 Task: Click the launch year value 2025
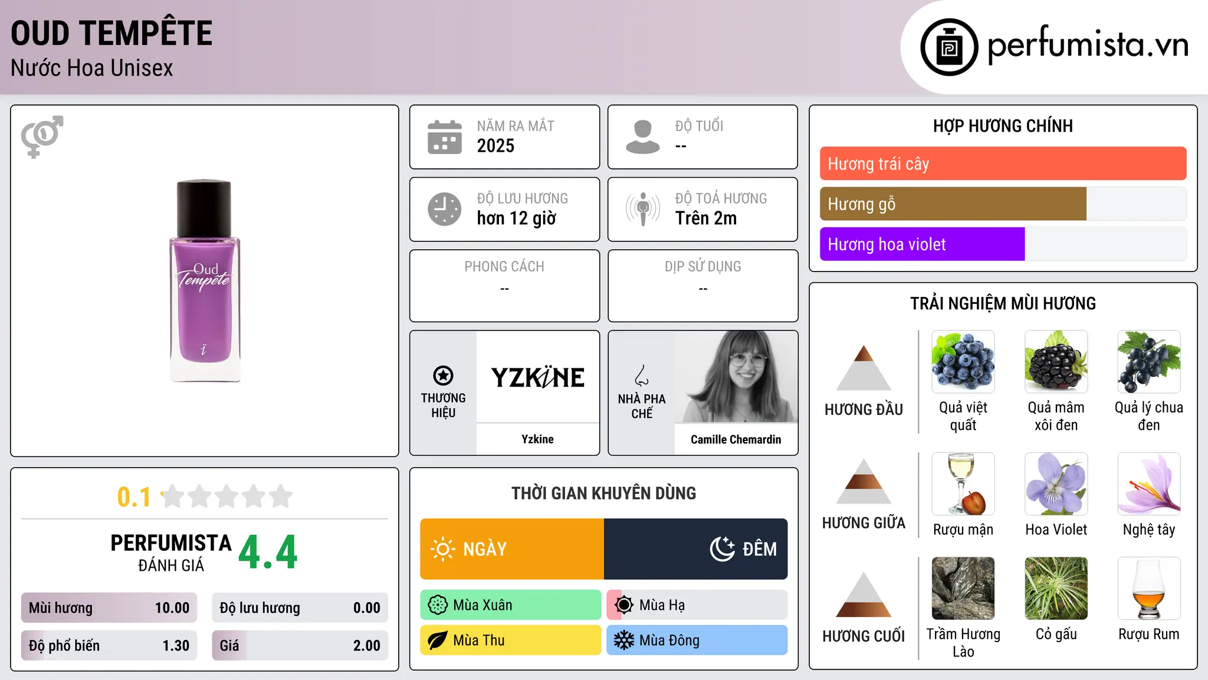495,146
